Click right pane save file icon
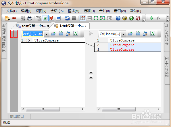This screenshot has height=127, width=171. click(x=138, y=34)
